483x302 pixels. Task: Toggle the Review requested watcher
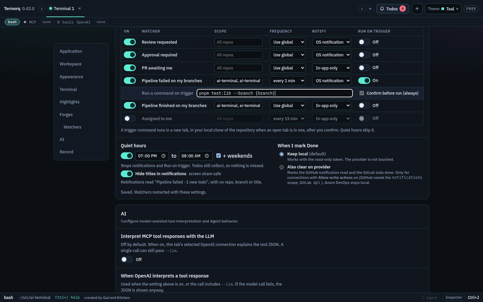130,42
